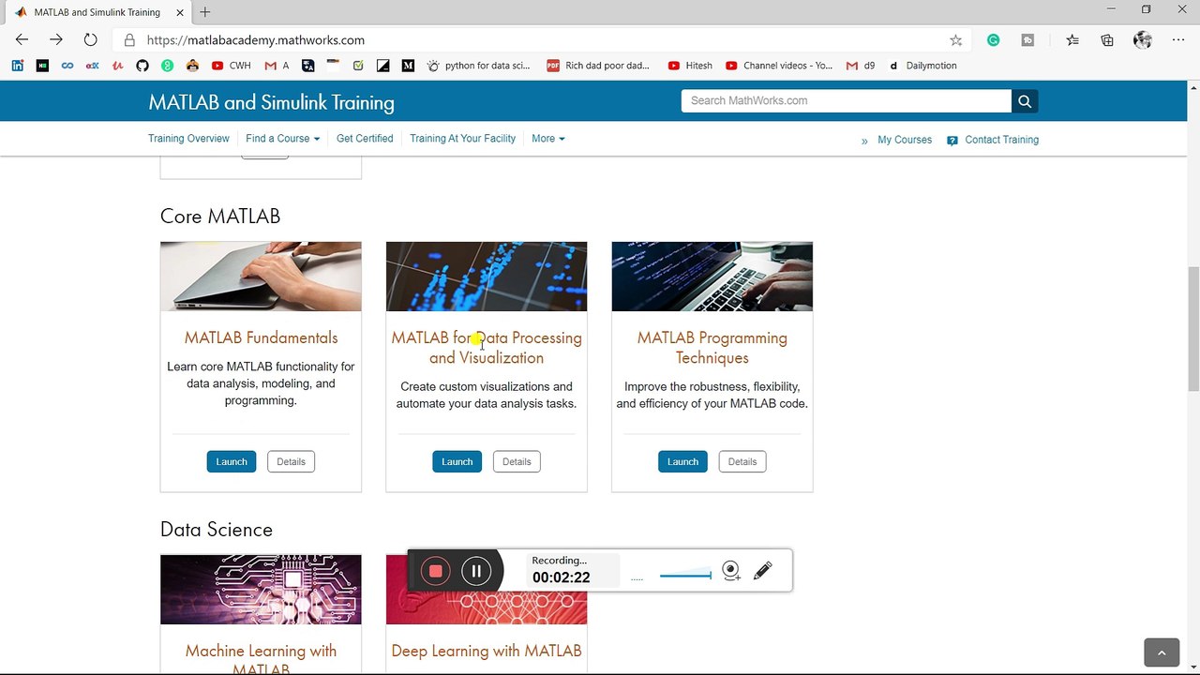Screen dimensions: 1200x675
Task: Click the search magnifier button
Action: pyautogui.click(x=1025, y=101)
